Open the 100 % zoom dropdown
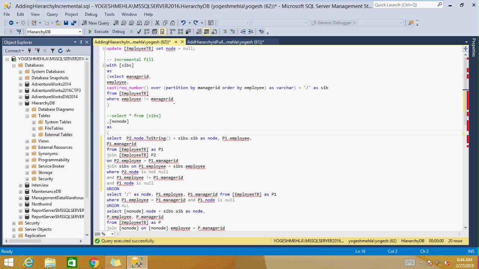The width and height of the screenshot is (479, 269). tap(112, 234)
